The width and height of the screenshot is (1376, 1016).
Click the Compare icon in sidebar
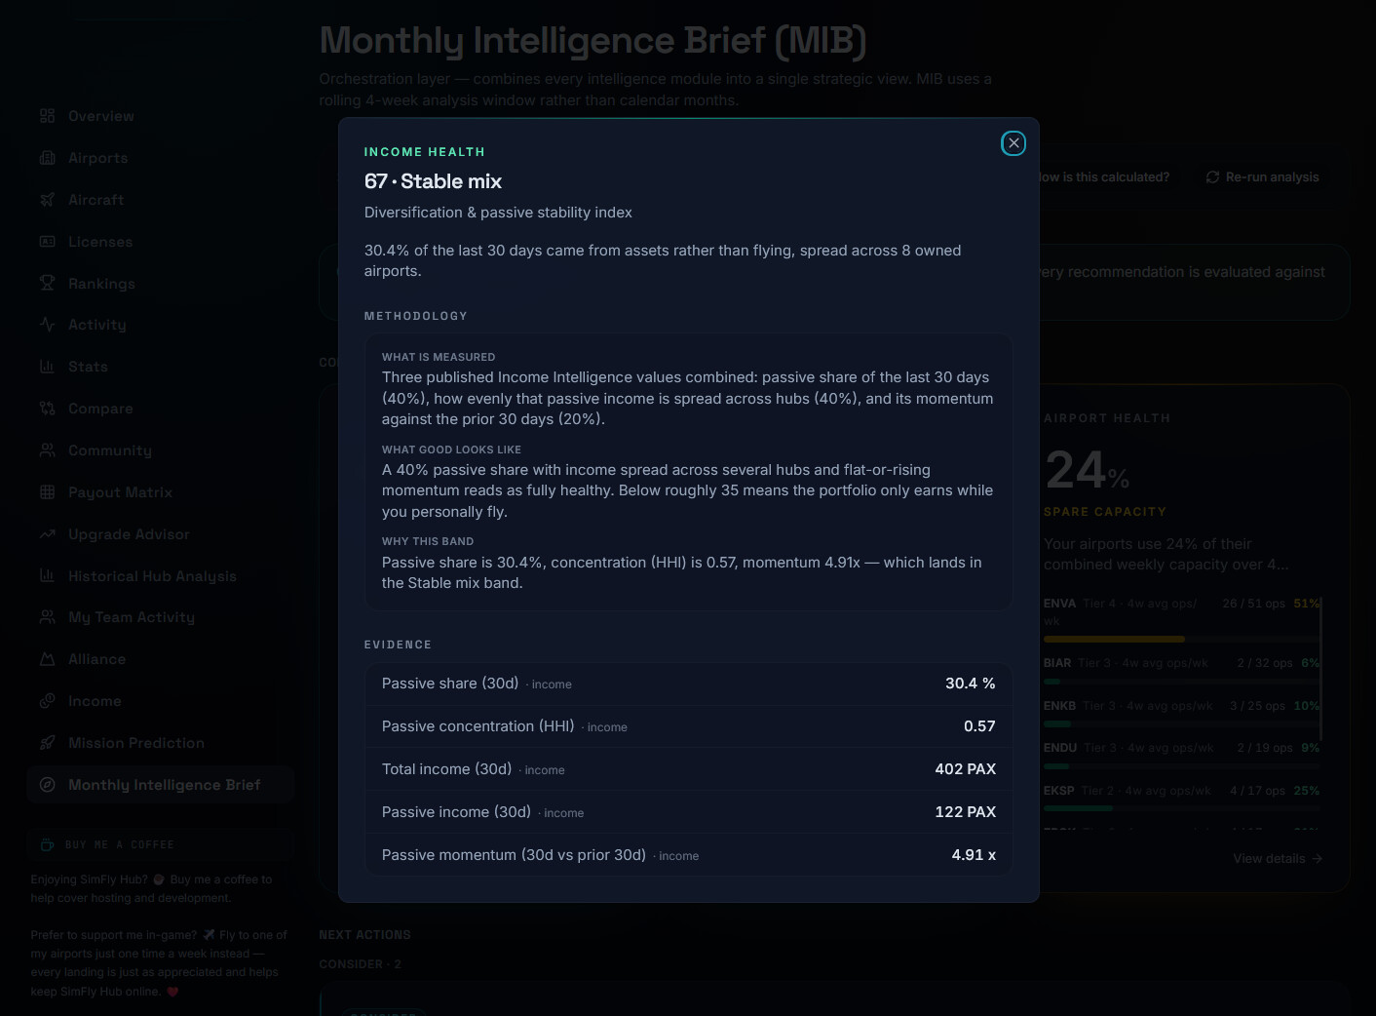(47, 409)
